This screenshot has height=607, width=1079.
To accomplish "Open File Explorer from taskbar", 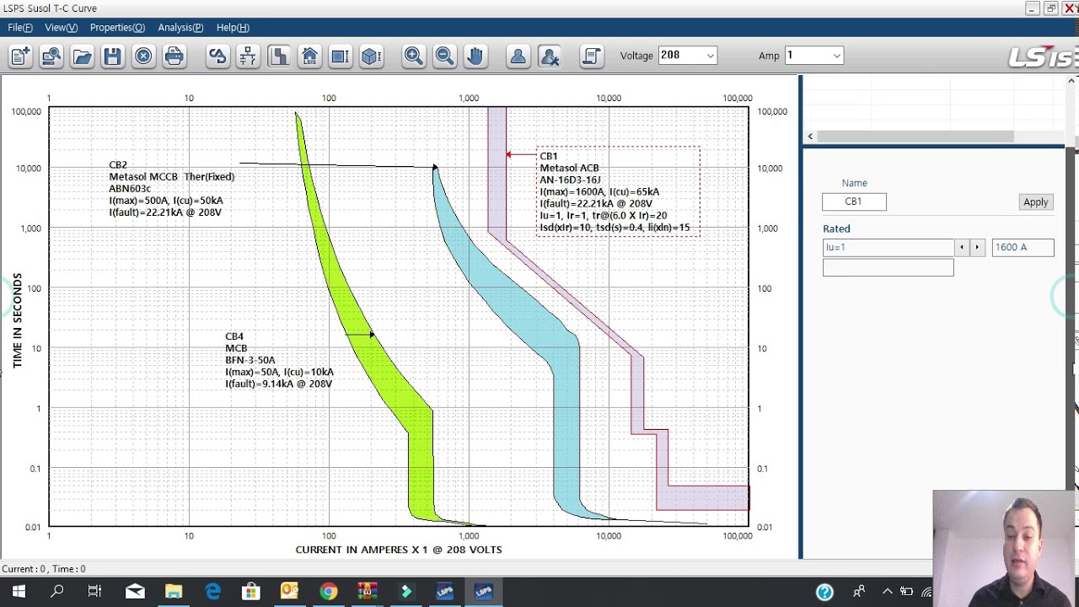I will click(174, 592).
